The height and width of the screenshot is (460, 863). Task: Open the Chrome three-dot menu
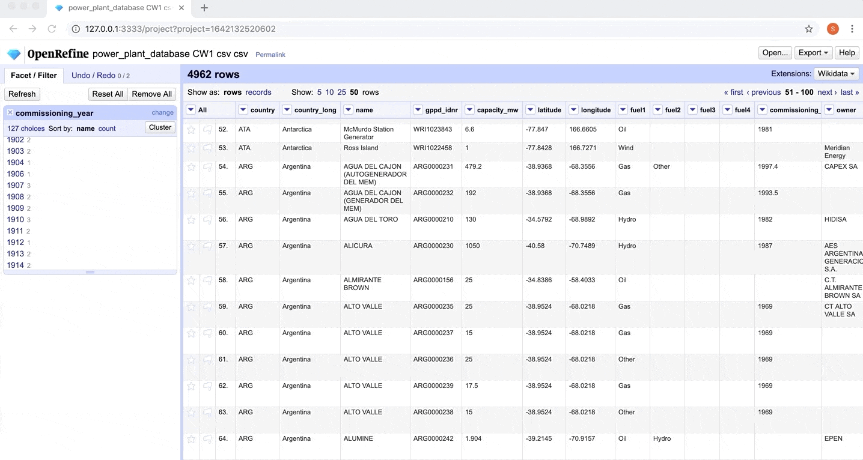852,29
